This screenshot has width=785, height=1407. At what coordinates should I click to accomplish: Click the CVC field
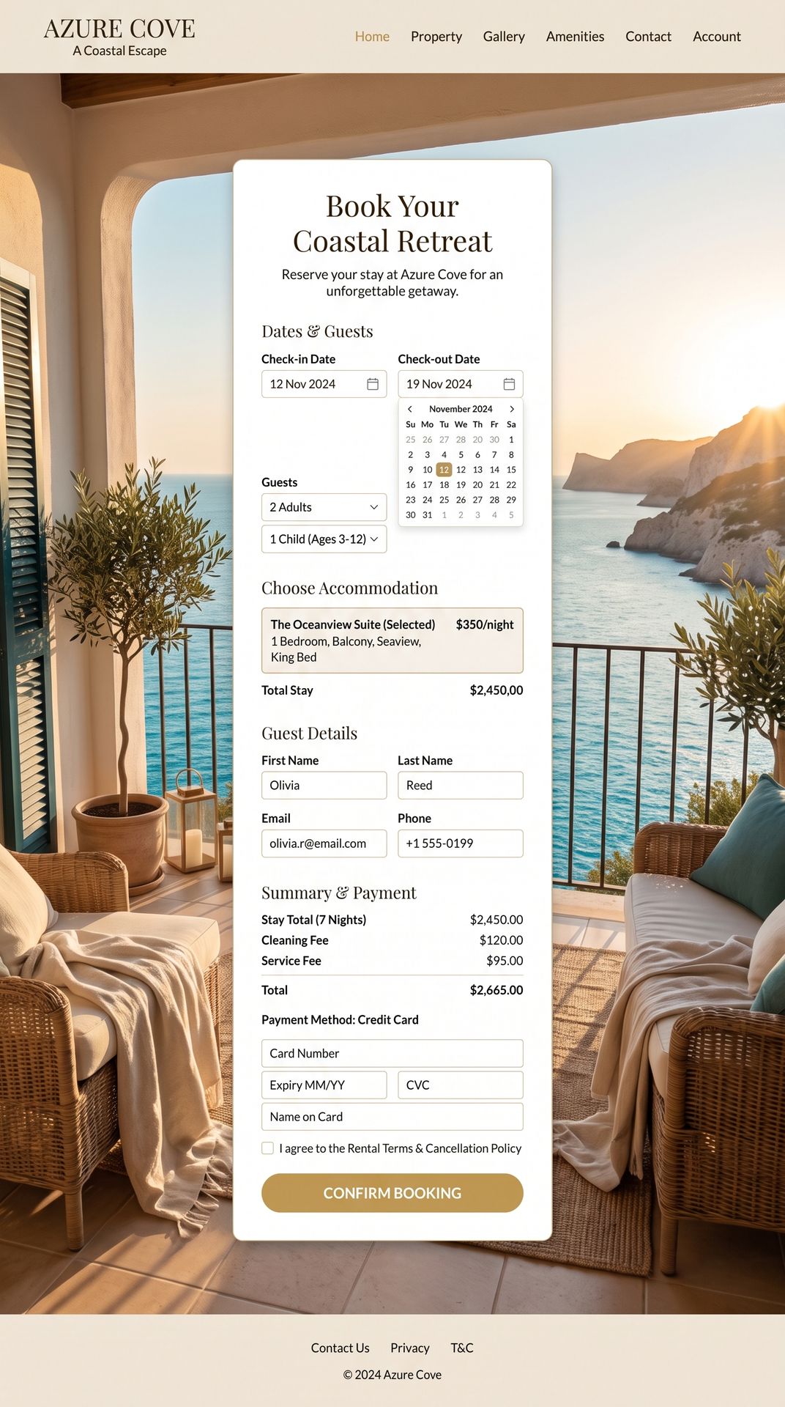461,1085
